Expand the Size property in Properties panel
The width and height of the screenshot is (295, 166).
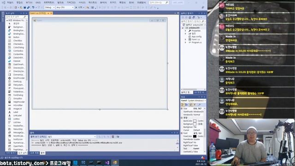coord(182,109)
